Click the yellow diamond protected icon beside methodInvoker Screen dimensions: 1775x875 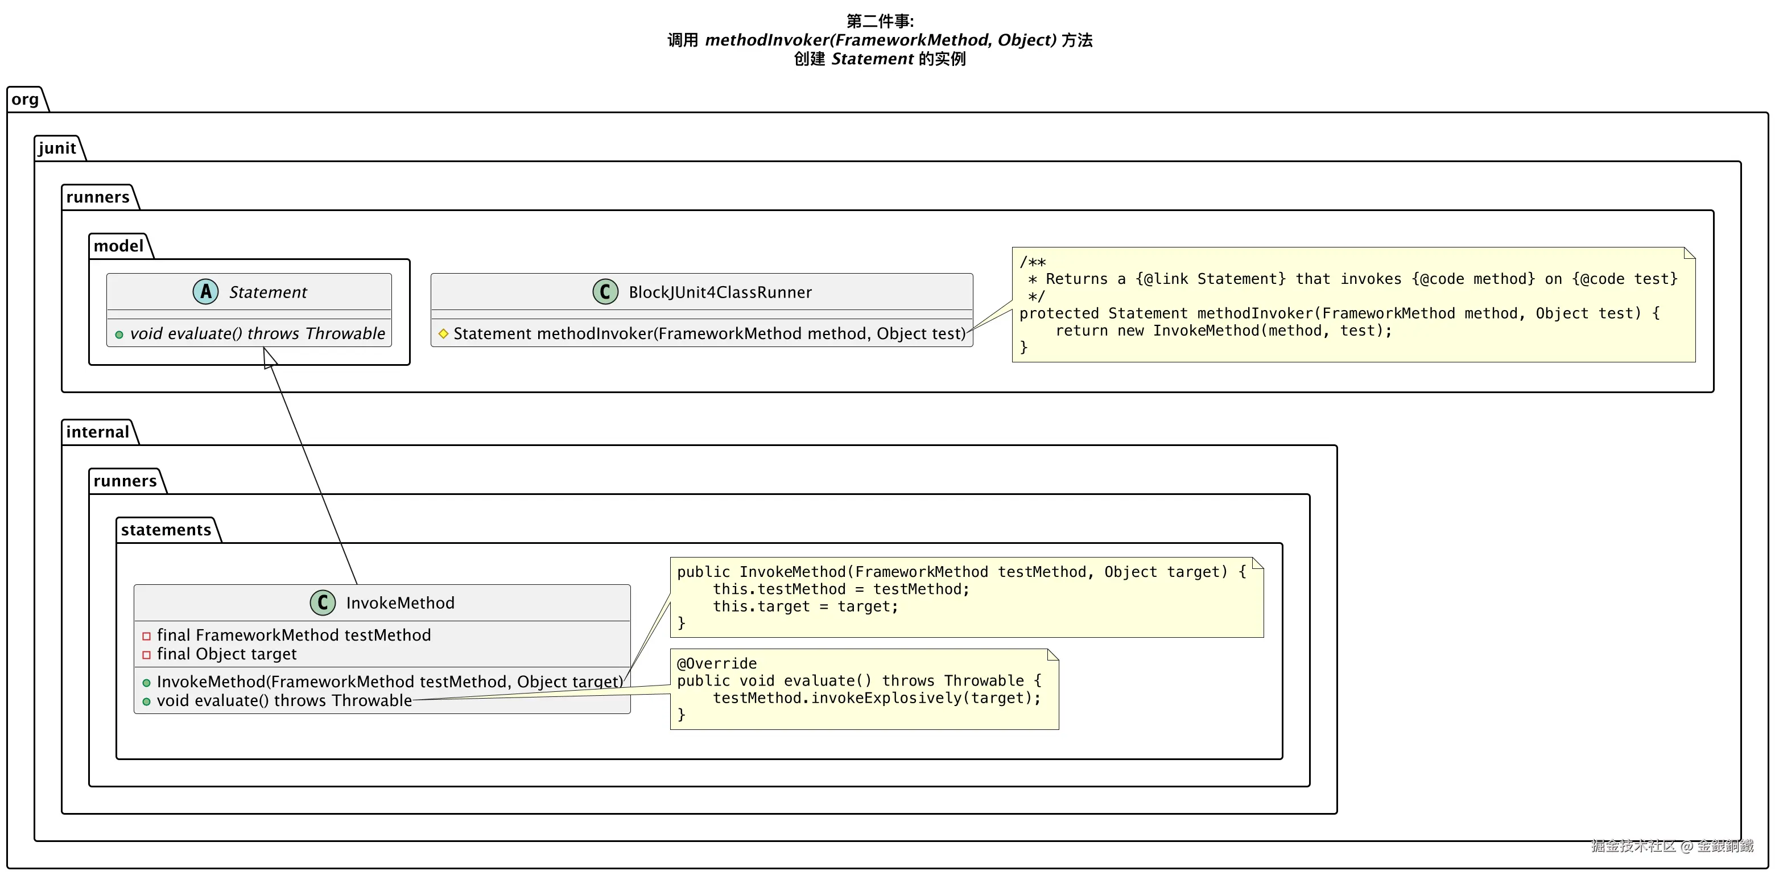coord(443,333)
